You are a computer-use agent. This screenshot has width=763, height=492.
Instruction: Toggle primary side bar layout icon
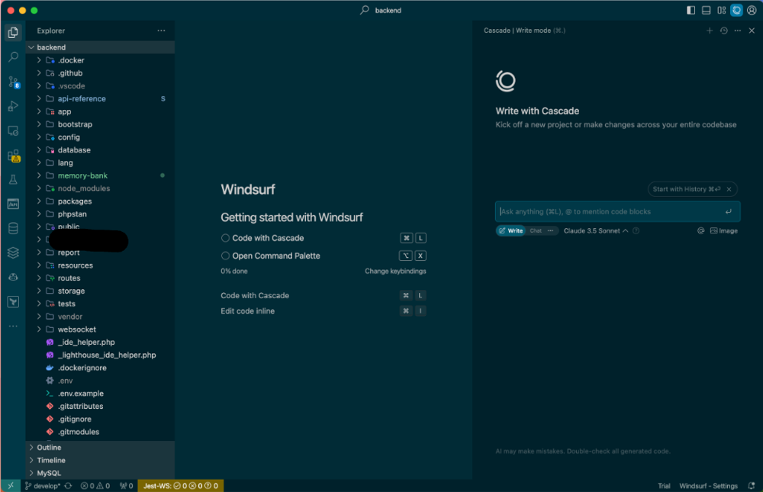(691, 10)
